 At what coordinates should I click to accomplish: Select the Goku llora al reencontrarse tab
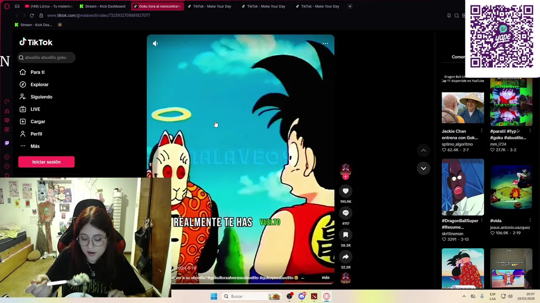pos(157,6)
